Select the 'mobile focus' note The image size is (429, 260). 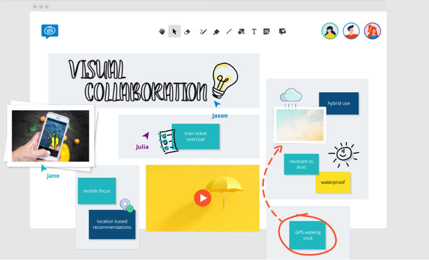point(97,191)
